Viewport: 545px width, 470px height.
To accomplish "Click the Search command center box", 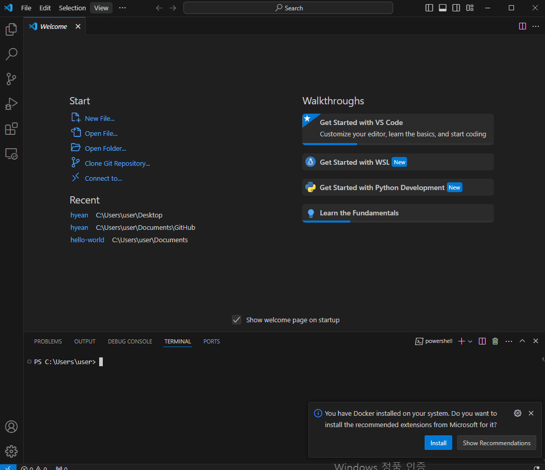I will point(288,8).
